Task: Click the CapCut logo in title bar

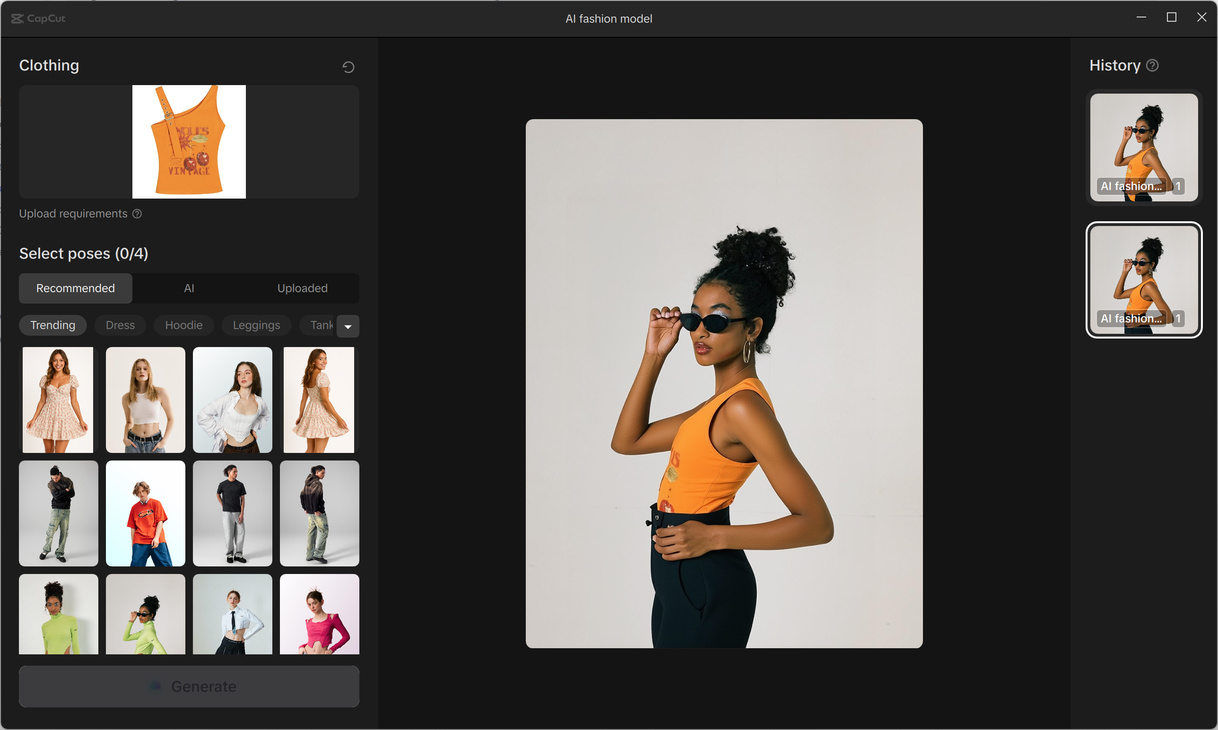Action: tap(38, 18)
